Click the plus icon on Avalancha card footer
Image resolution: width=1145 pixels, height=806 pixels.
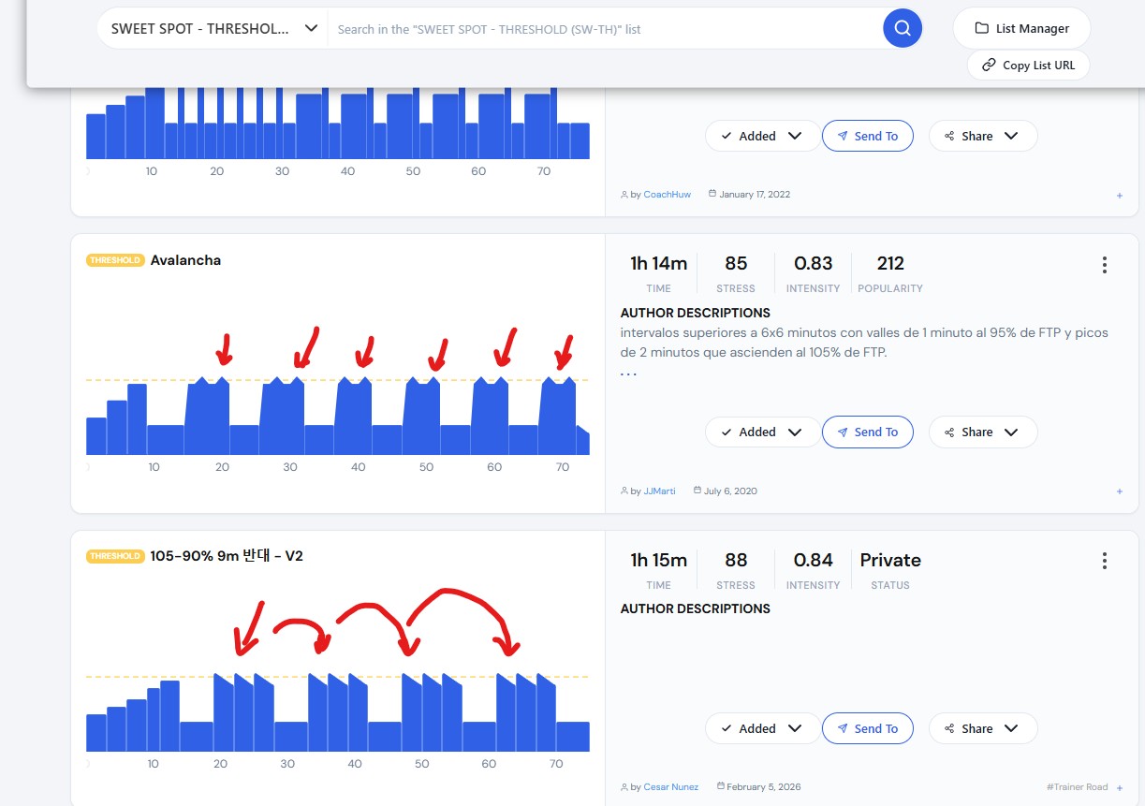(x=1120, y=491)
